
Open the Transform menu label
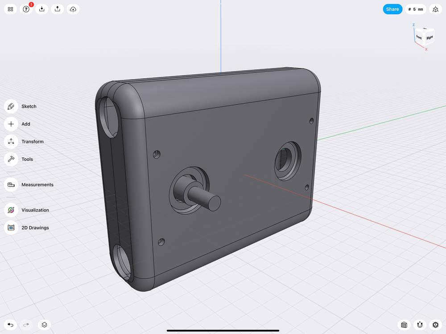click(33, 142)
